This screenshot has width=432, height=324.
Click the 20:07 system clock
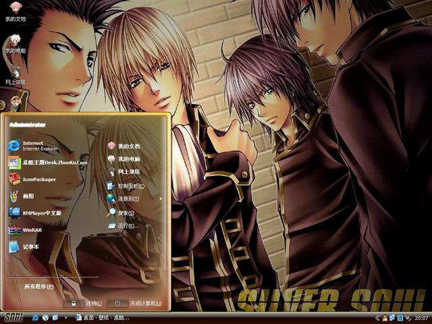click(421, 318)
